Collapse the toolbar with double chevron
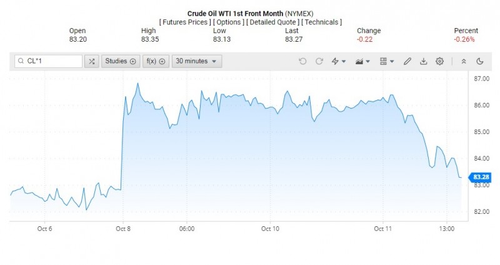Image resolution: width=500 pixels, height=265 pixels. point(464,61)
